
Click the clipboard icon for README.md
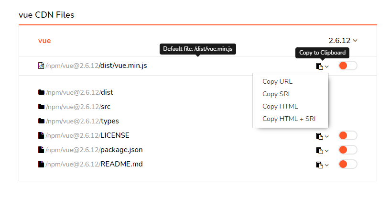pyautogui.click(x=319, y=165)
